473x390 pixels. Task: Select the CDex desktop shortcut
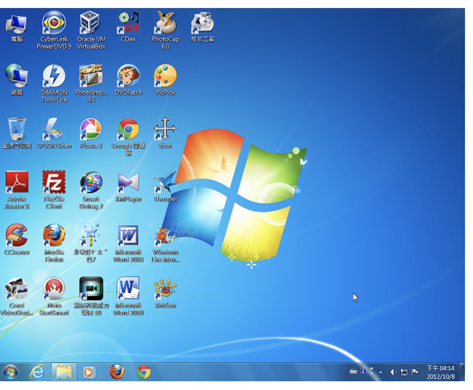point(128,27)
